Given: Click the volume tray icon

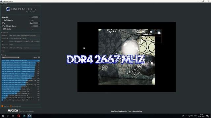Looking at the screenshot, I should tap(192, 116).
